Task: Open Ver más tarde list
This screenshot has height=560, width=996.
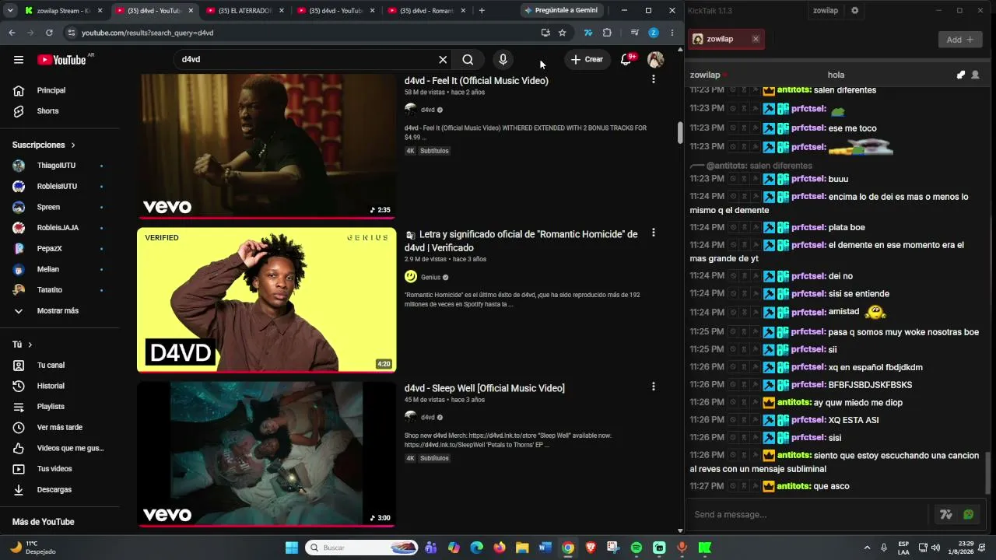Action: pos(60,428)
